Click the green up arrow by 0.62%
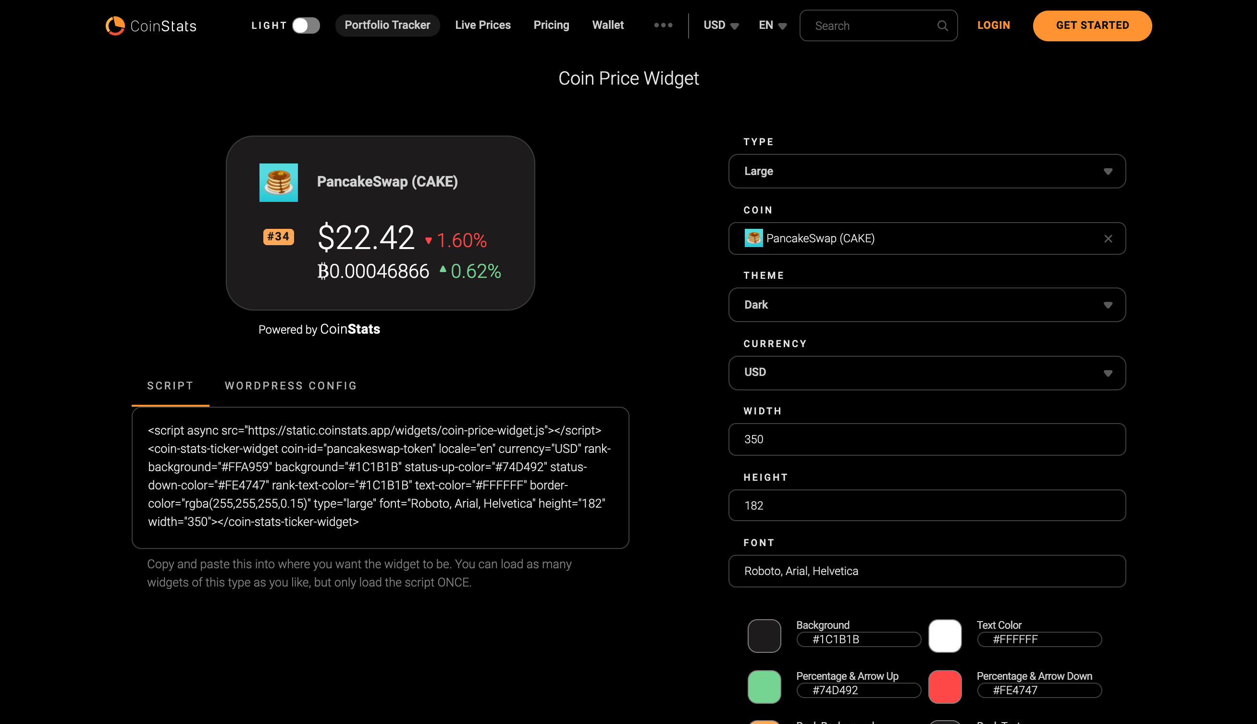Viewport: 1257px width, 724px height. pos(443,270)
